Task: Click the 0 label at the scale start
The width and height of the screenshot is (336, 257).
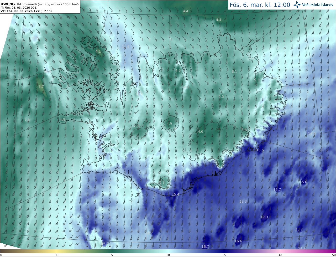Action: coord(1,255)
